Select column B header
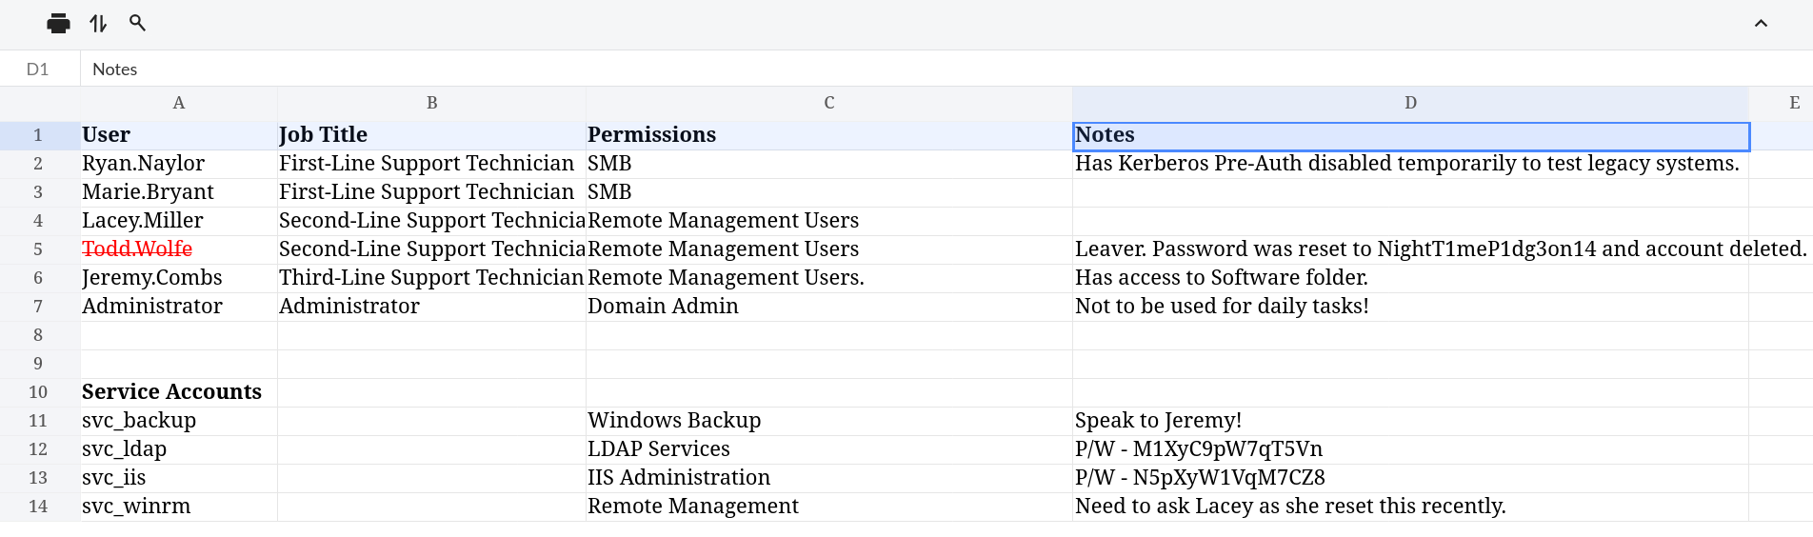 click(x=431, y=103)
